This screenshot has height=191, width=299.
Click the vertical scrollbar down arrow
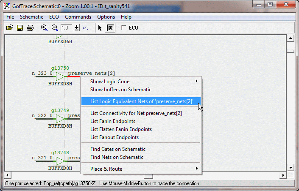[x=291, y=168]
